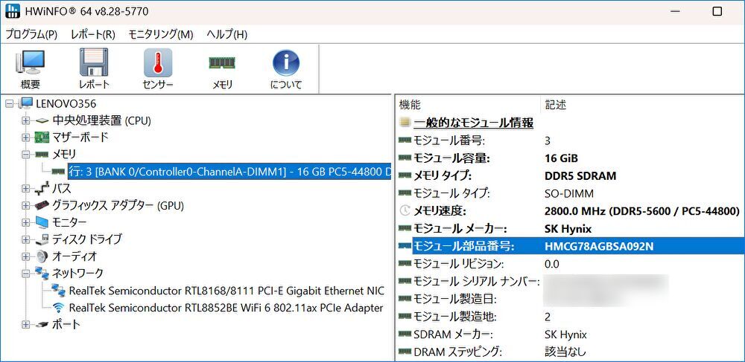Screen dimensions: 745x362
Task: Collapse the ネットワーク tree node
Action: [26, 274]
